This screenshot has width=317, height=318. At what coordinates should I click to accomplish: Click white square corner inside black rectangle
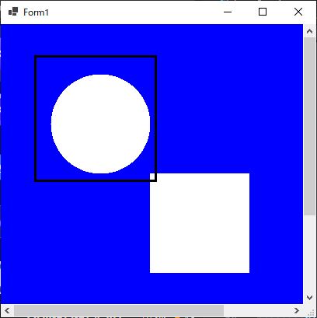point(152,176)
